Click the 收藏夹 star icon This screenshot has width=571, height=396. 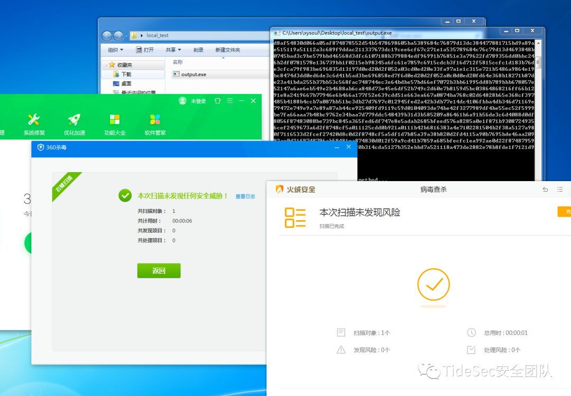tap(112, 65)
